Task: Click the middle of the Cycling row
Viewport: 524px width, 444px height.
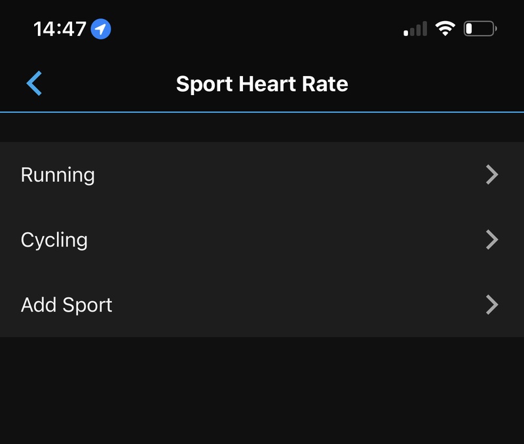Action: pyautogui.click(x=262, y=239)
